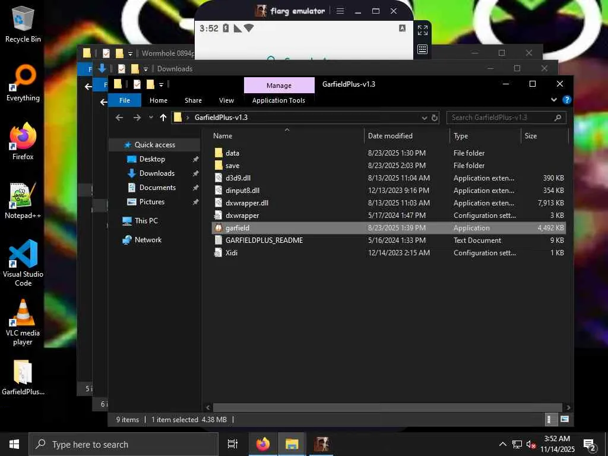Select the Visual Studio Code desktop shortcut

tap(23, 263)
